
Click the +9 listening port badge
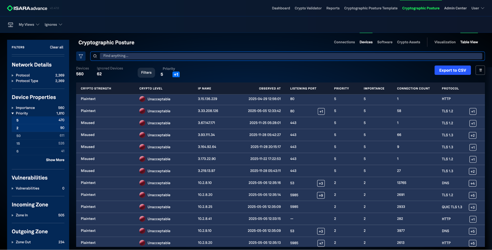click(321, 195)
